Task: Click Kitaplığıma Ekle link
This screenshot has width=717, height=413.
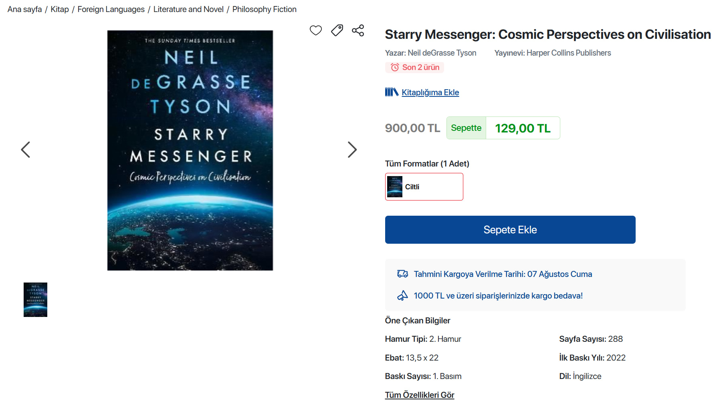Action: tap(430, 92)
